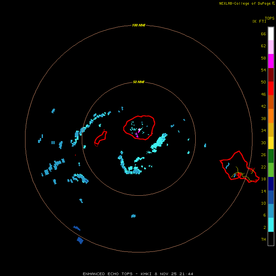
Task: Click the TH threshold label
Action: (263, 240)
